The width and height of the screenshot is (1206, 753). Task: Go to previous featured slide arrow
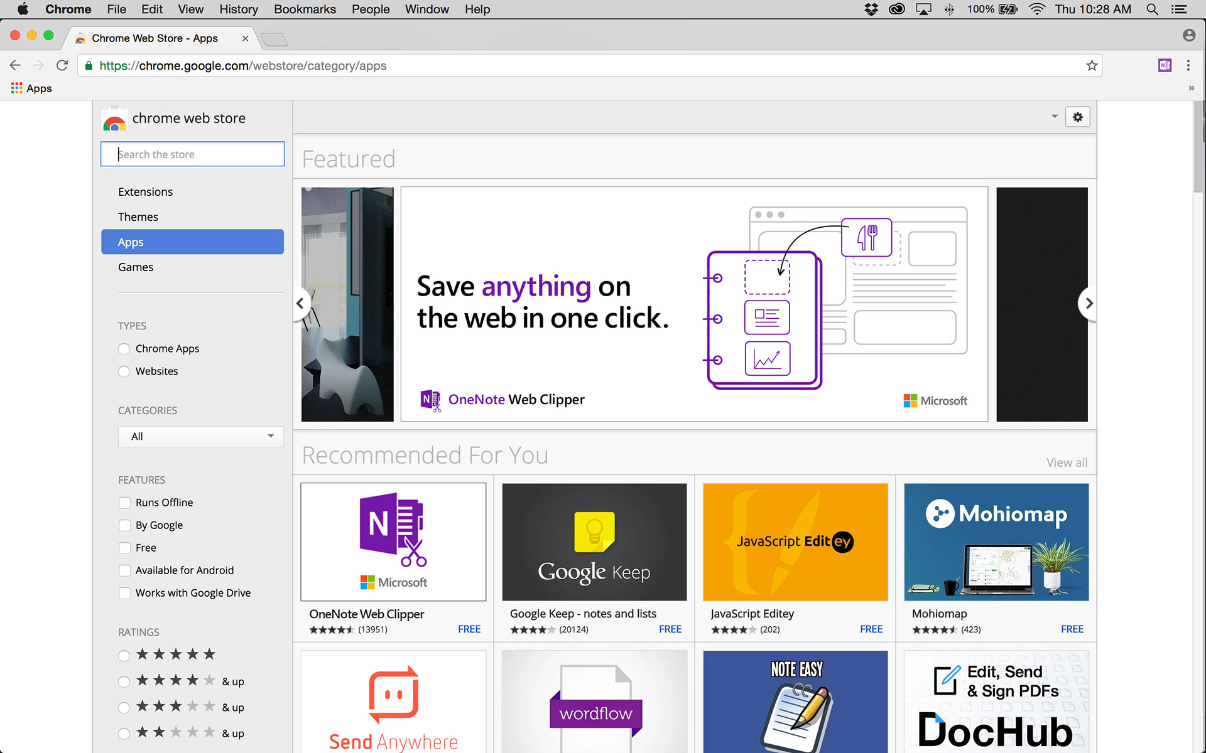point(300,304)
